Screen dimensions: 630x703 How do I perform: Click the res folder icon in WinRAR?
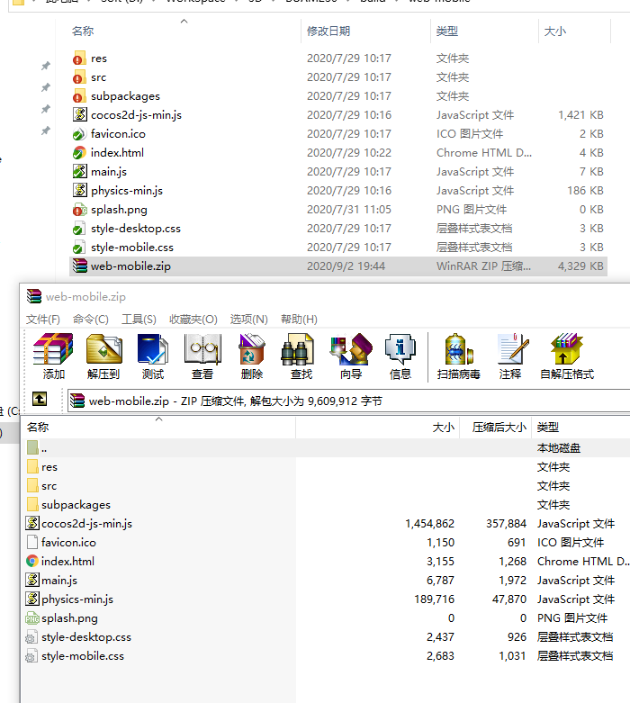coord(32,467)
